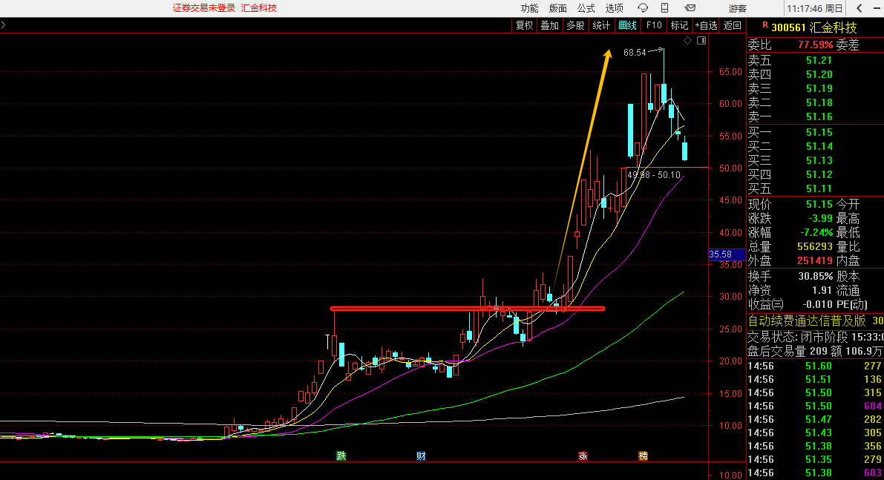Click the diamond icon above the chart
884x480 pixels.
688,41
